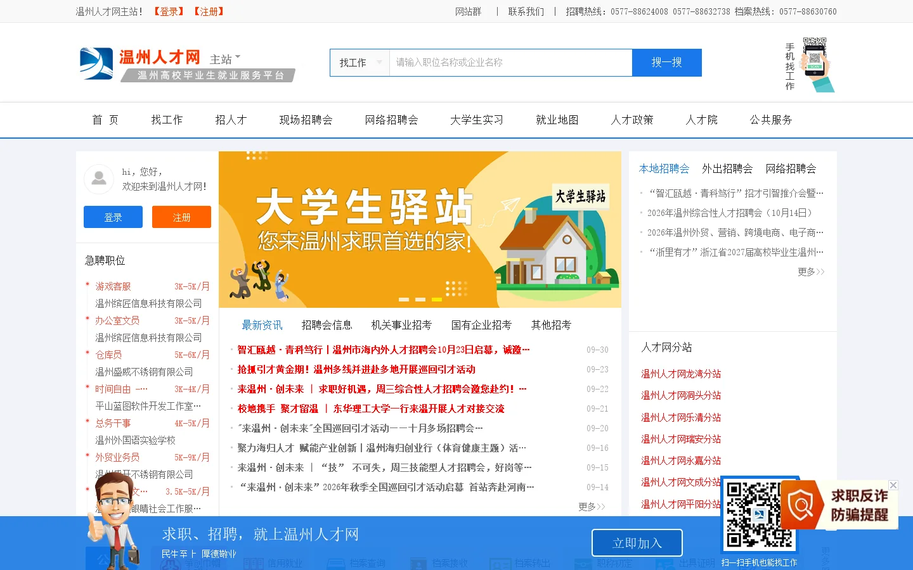Viewport: 913px width, 570px height.
Task: Open 联系我们 in the top bar
Action: (526, 11)
